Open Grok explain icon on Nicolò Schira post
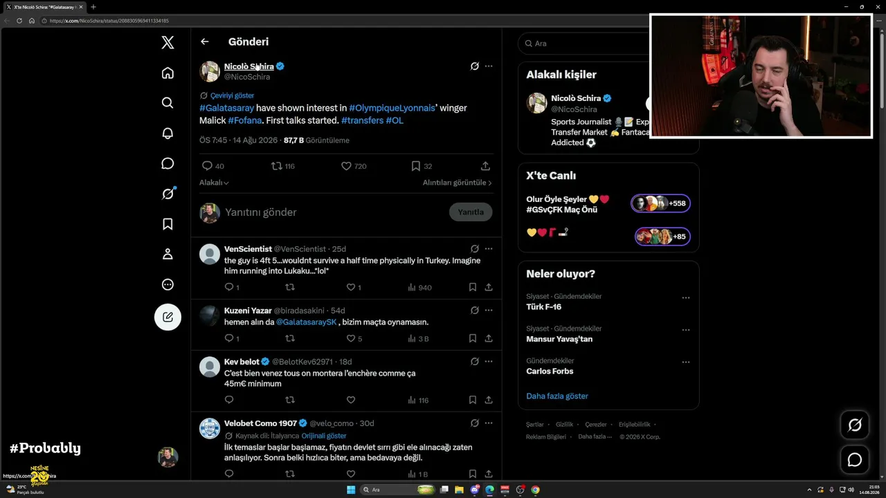This screenshot has width=886, height=498. pos(475,66)
